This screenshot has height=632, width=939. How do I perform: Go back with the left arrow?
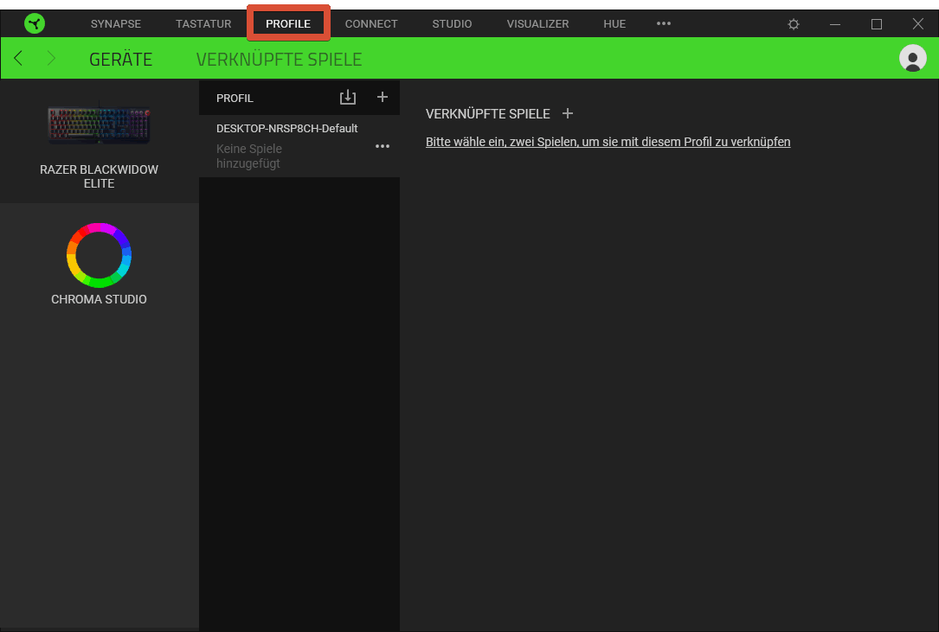18,58
